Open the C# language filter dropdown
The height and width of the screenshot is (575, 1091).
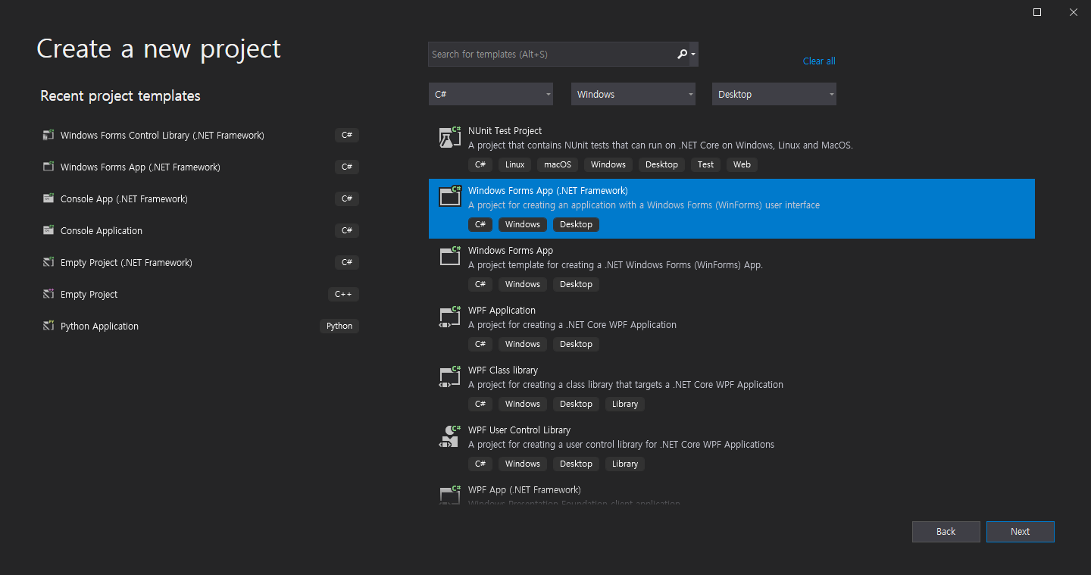point(491,94)
